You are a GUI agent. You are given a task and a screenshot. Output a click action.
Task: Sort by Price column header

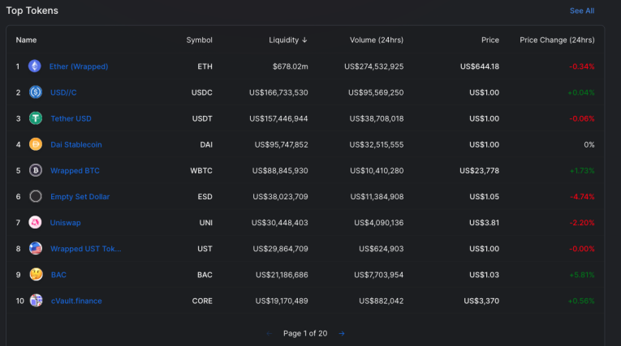(490, 40)
